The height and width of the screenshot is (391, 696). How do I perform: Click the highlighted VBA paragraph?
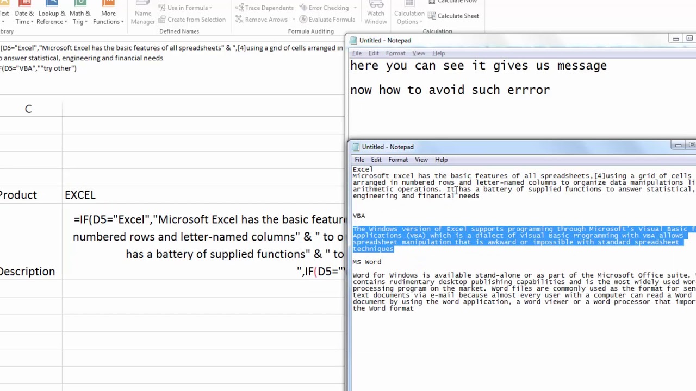[524, 238]
